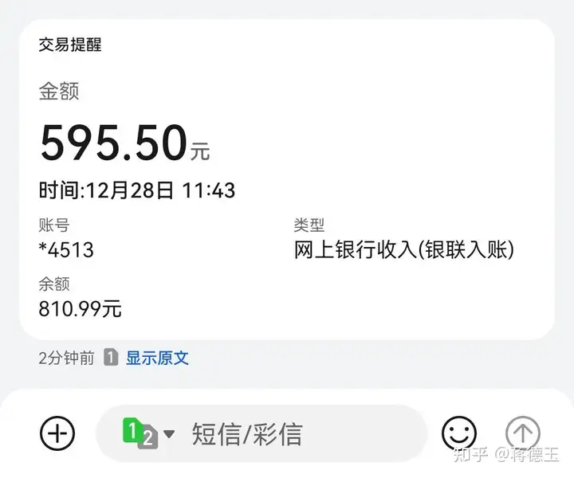The width and height of the screenshot is (574, 478).
Task: Tap the 时间:12月28日 11:43 line
Action: tap(137, 190)
